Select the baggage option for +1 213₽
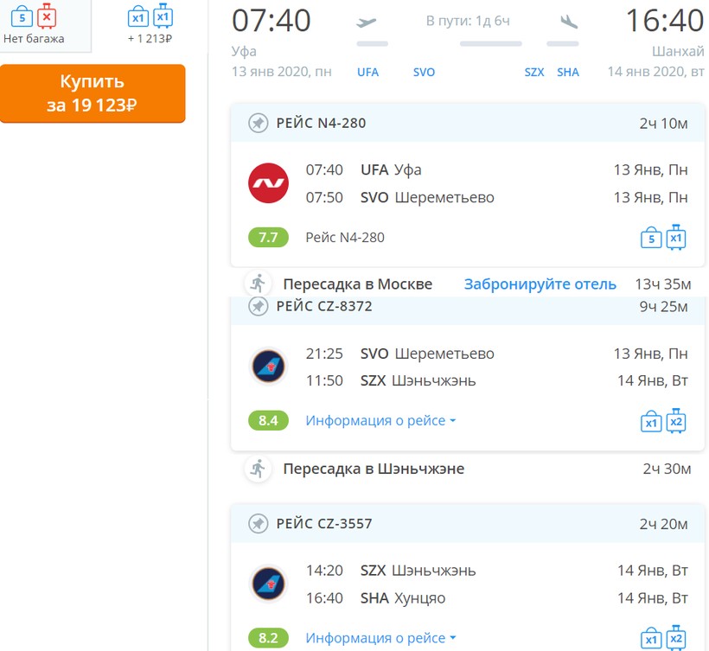 click(150, 25)
